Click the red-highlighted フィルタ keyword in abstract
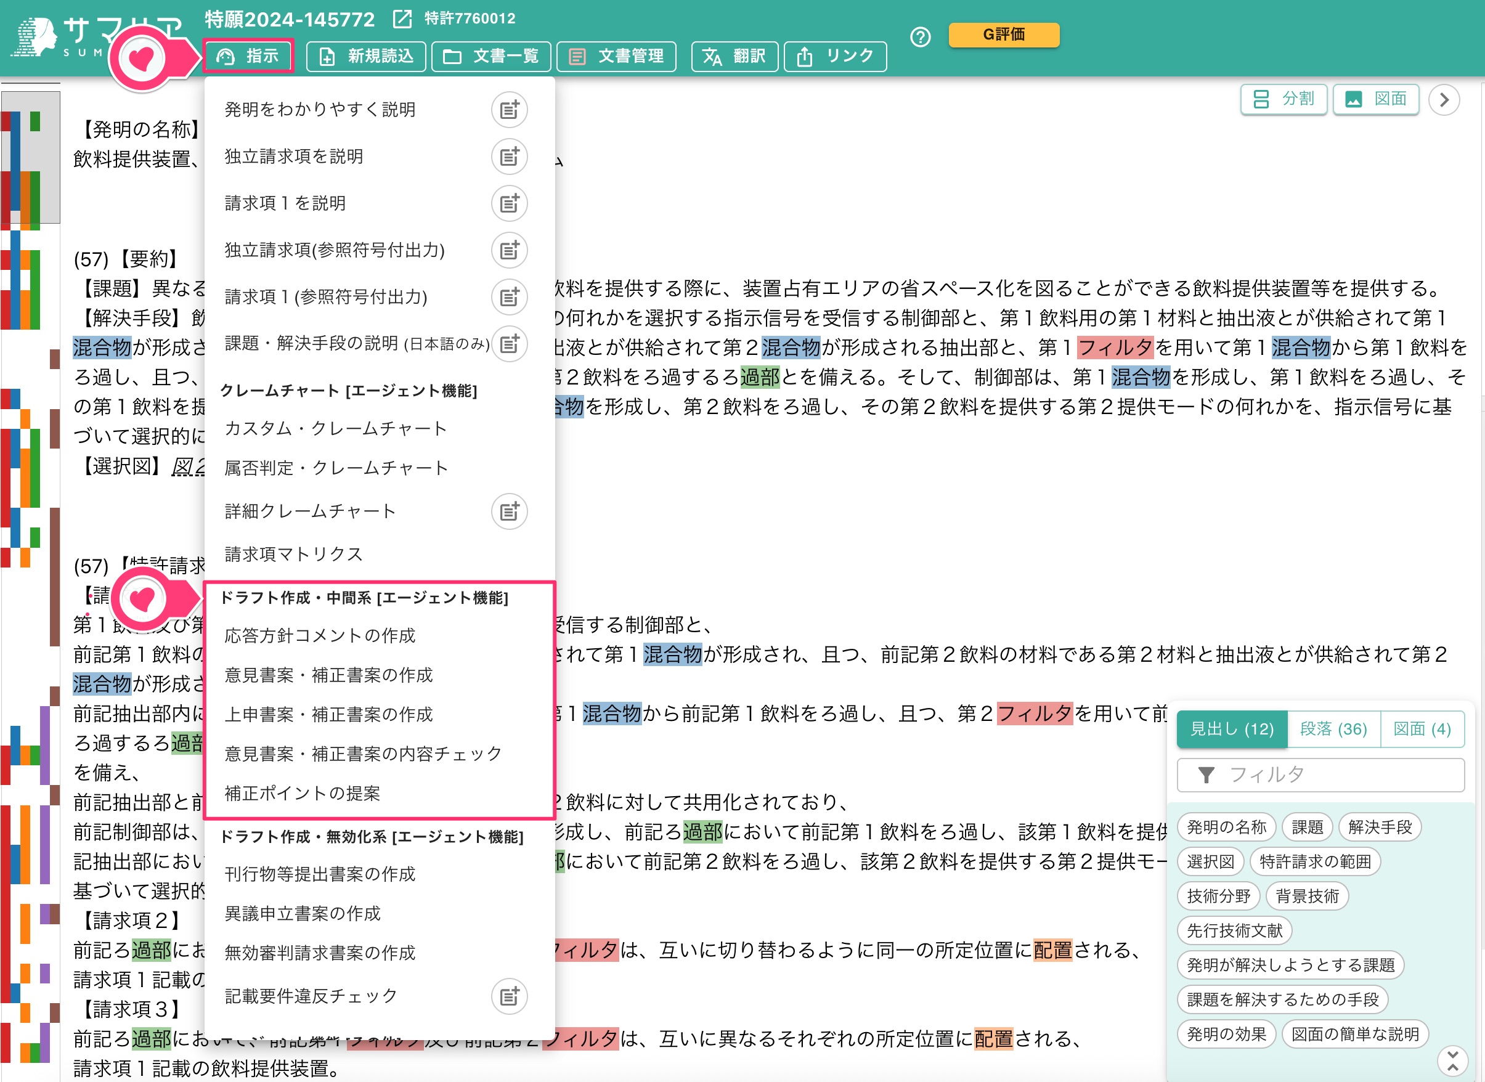Screen dimensions: 1485x1082 coord(1114,347)
